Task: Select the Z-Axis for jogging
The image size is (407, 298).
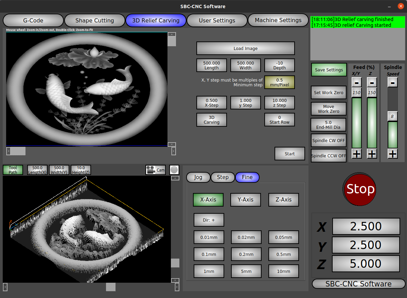Action: click(284, 199)
